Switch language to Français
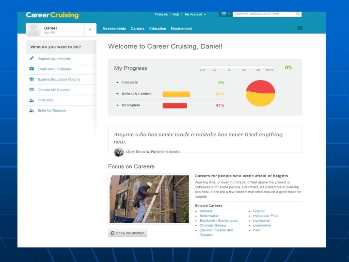The width and height of the screenshot is (349, 262). [x=161, y=14]
